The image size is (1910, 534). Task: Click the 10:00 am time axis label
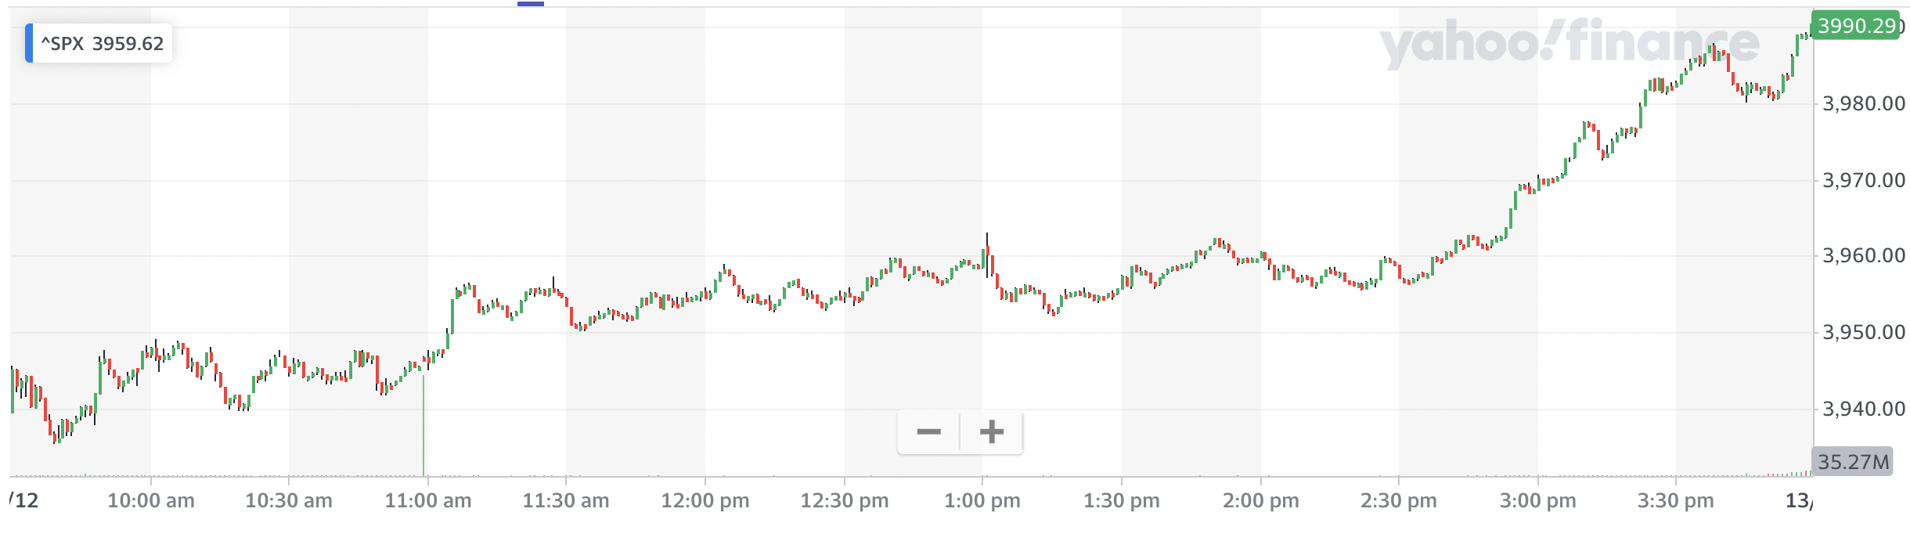(150, 501)
